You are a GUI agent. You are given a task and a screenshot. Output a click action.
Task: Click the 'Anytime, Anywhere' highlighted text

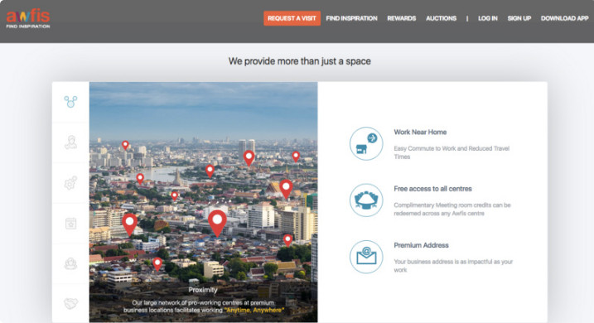tap(254, 310)
